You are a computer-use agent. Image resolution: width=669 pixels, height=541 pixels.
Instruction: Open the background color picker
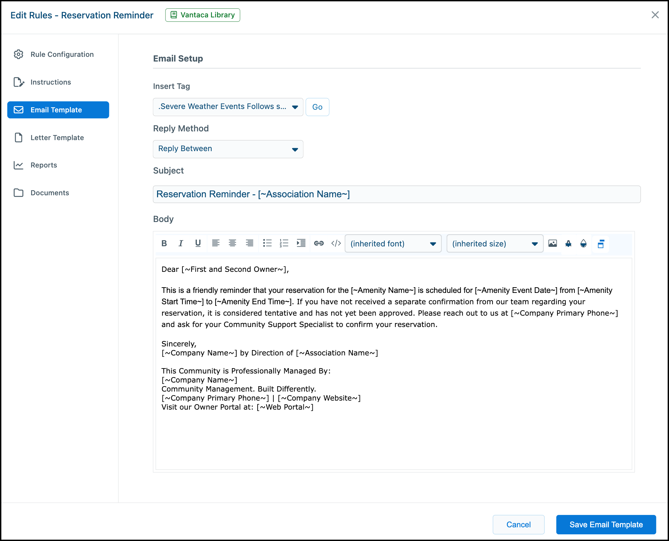pyautogui.click(x=583, y=243)
